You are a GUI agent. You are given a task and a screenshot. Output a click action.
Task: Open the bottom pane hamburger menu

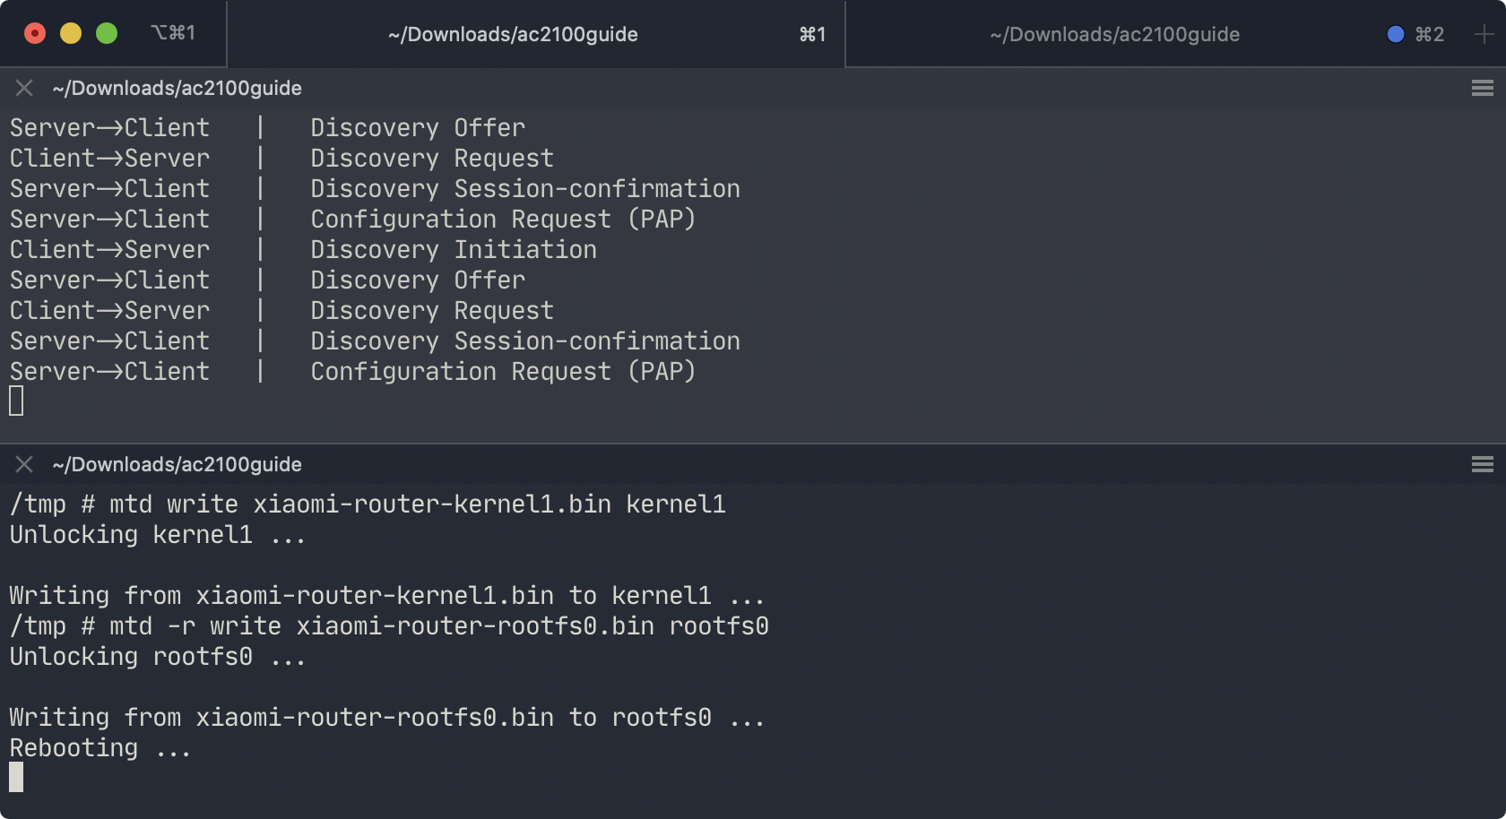1483,464
